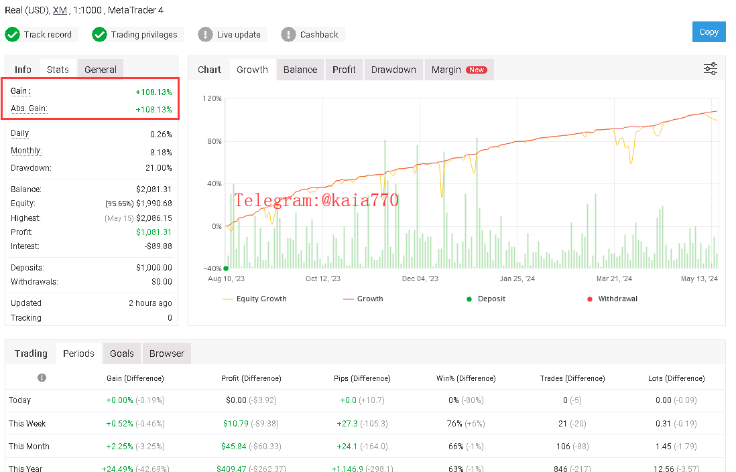Click the Trading privileges label
Screen dimensions: 736x472
coord(144,34)
